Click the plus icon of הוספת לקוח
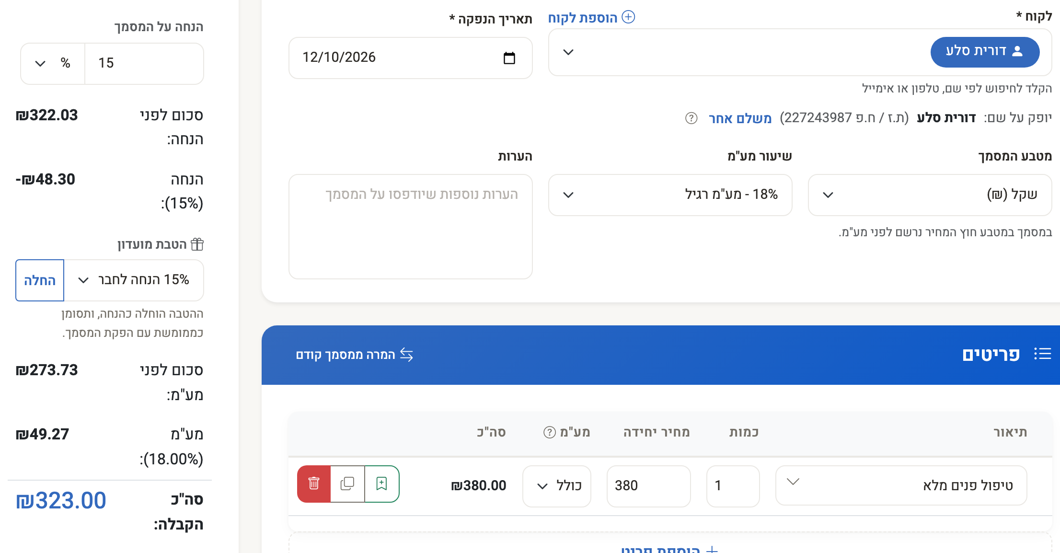Viewport: 1060px width, 553px height. [x=628, y=17]
